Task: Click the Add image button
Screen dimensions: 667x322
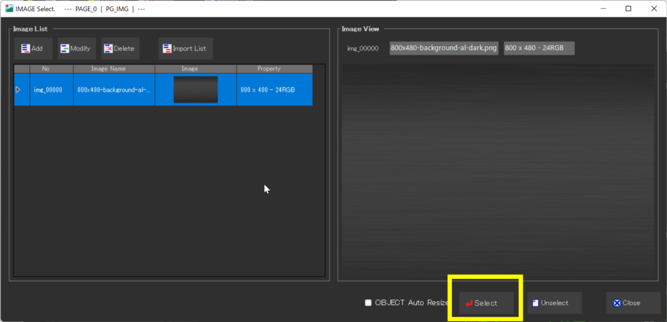Action: coord(33,49)
